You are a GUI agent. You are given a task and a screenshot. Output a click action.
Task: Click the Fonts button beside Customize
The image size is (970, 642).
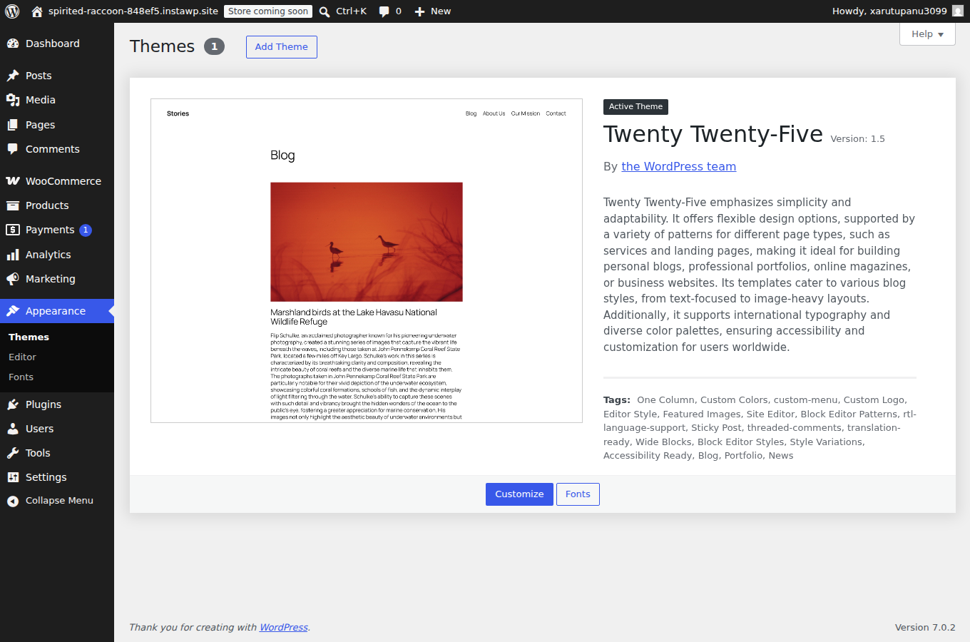pos(578,494)
